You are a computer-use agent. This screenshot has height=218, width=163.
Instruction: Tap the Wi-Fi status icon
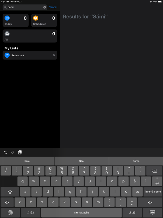click(x=151, y=2)
